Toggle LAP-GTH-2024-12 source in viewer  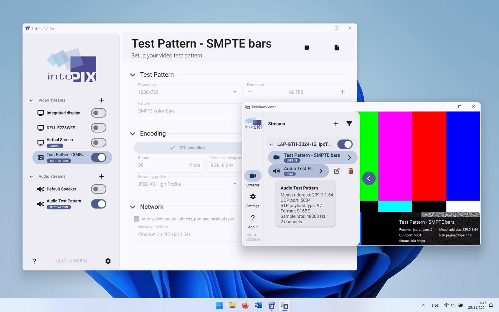(345, 144)
